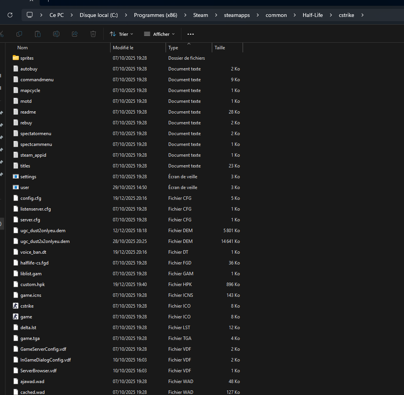The image size is (404, 395).
Task: Expand chevron after steamapps breadcrumb
Action: [x=258, y=15]
